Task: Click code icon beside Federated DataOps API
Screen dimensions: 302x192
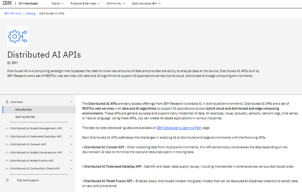Action: 7,137
